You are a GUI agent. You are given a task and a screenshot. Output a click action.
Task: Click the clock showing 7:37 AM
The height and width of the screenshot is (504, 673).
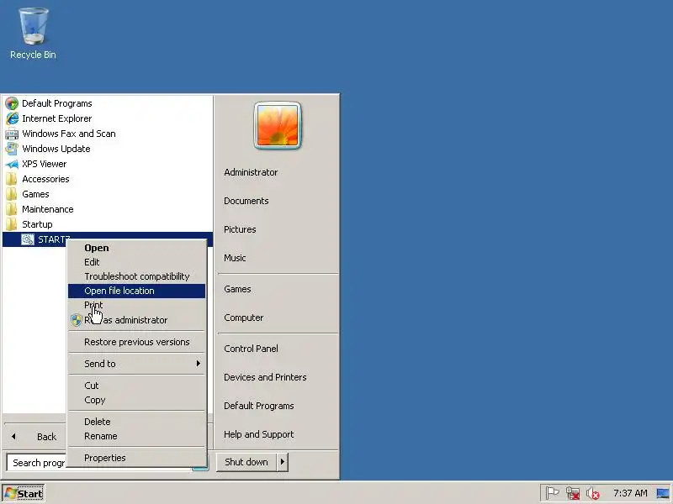pos(630,493)
